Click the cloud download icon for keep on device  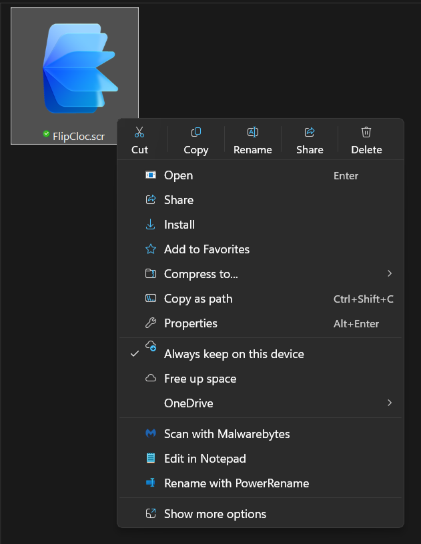tap(151, 346)
